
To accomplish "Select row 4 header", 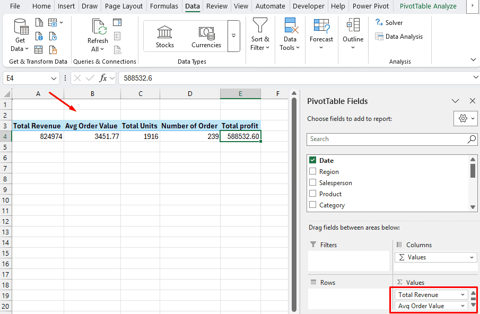I will pos(5,136).
